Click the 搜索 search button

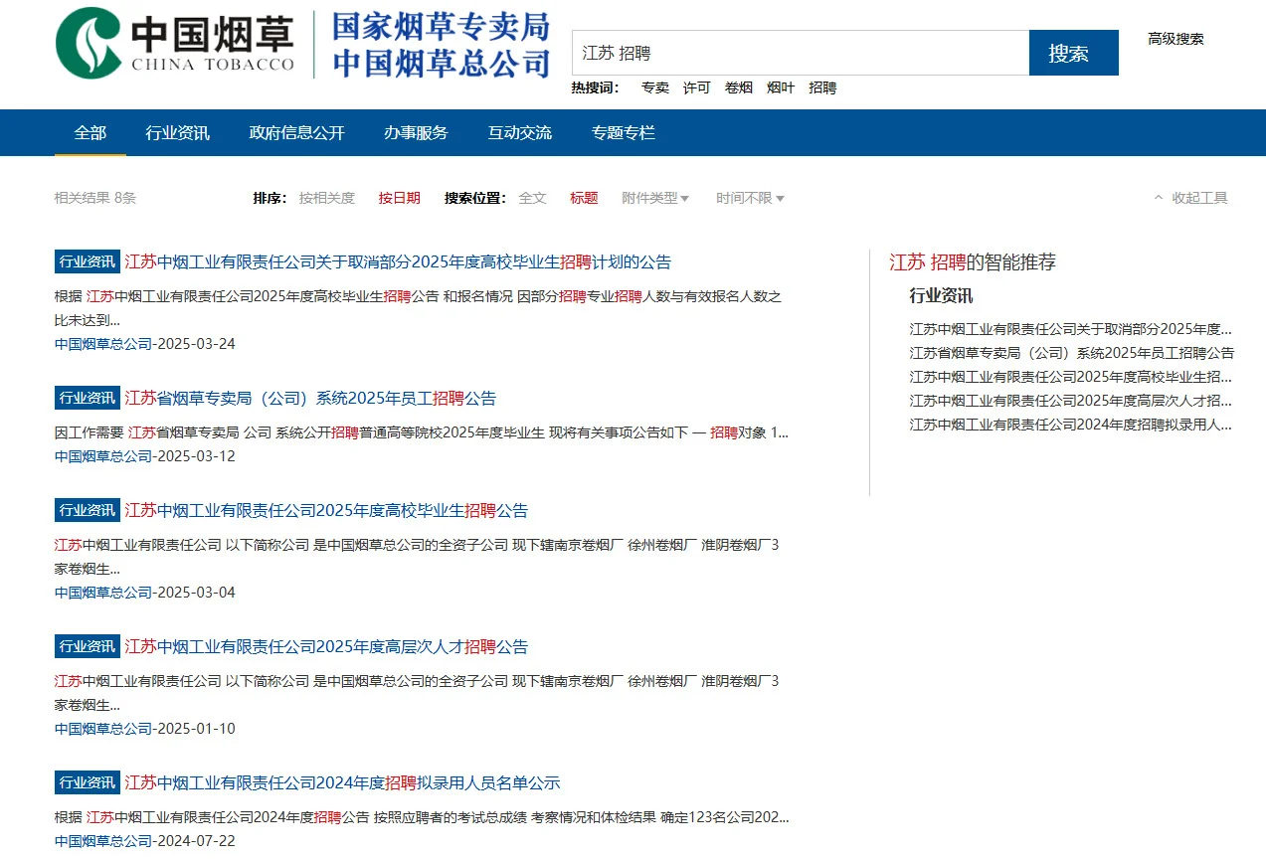(x=1073, y=53)
